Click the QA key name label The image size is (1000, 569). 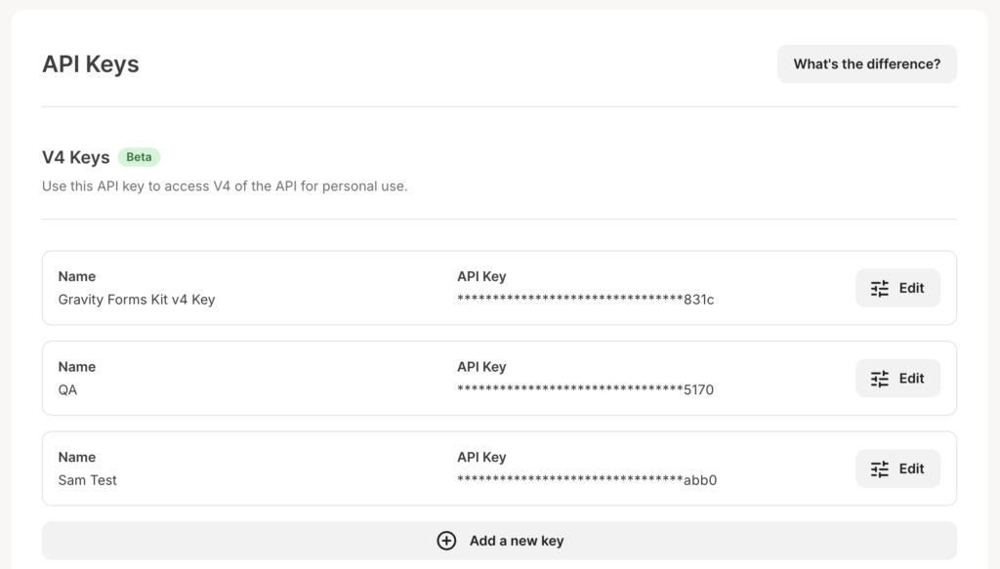click(x=68, y=389)
